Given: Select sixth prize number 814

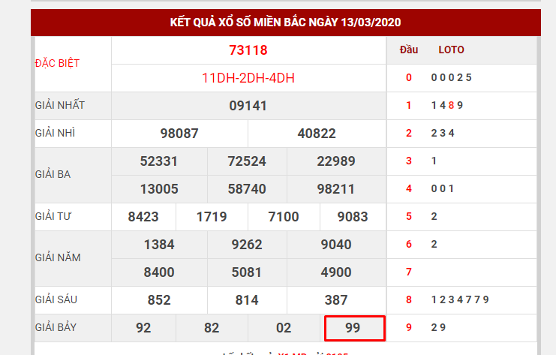Looking at the screenshot, I should tap(247, 300).
